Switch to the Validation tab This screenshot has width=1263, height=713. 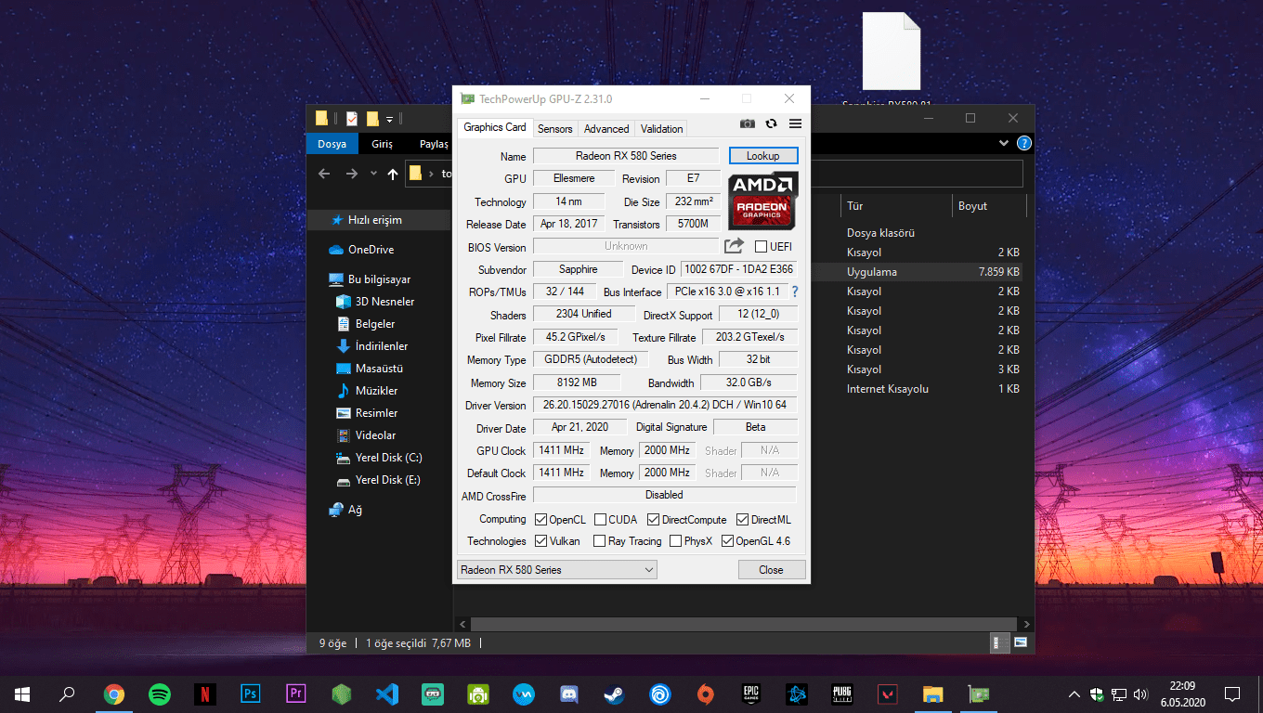662,129
